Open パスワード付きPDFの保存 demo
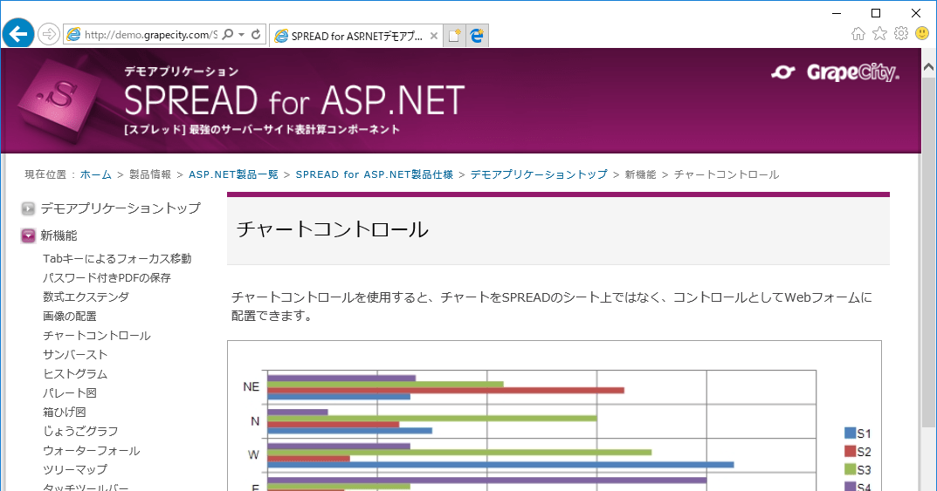 (x=107, y=277)
